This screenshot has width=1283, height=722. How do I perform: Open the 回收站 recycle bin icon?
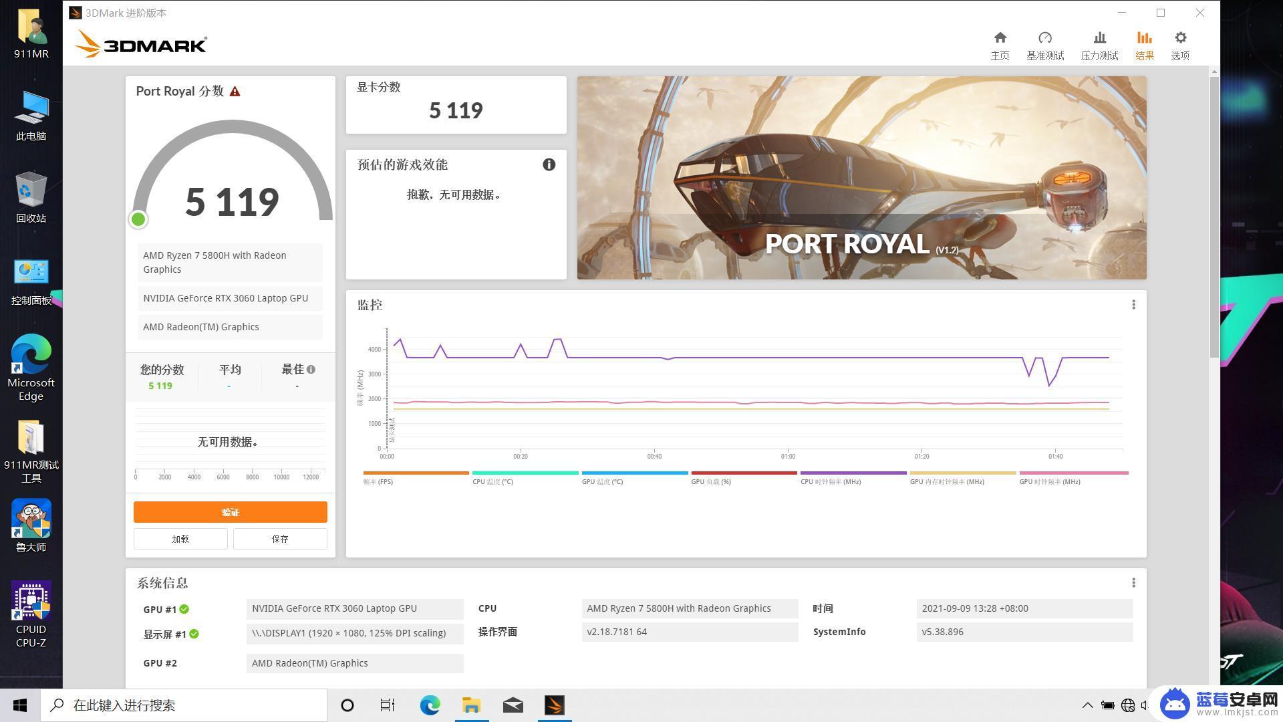click(x=31, y=198)
